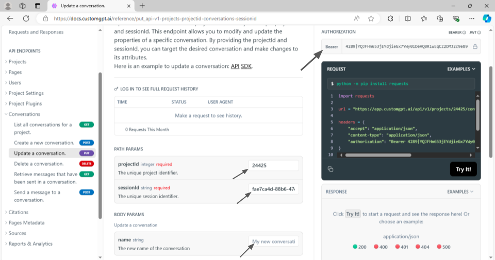The width and height of the screenshot is (495, 260).
Task: Follow the API example link
Action: [235, 66]
